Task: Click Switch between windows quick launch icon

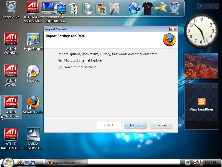Action: pos(33,163)
